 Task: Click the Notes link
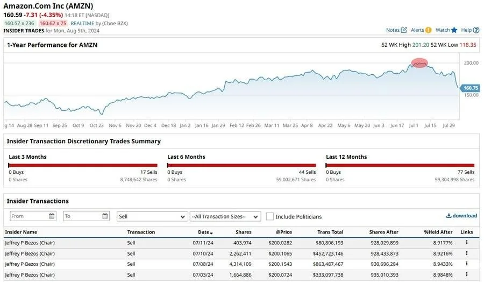coord(393,30)
